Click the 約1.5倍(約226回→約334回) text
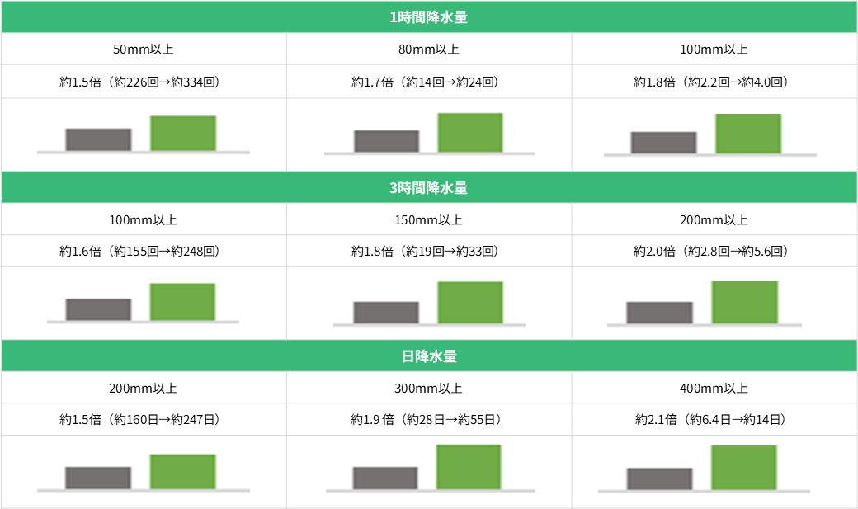Viewport: 858px width, 509px height. (140, 82)
